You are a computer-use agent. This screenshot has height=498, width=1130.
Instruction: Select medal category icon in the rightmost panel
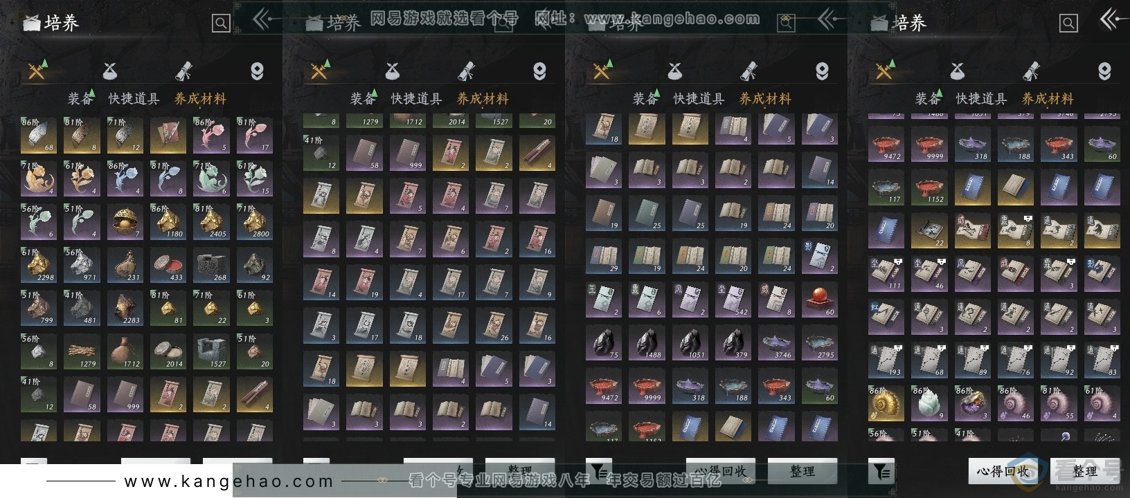1104,71
